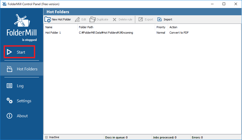Click the Import arrow icon
Screen dimensions: 242x140
tap(160, 19)
